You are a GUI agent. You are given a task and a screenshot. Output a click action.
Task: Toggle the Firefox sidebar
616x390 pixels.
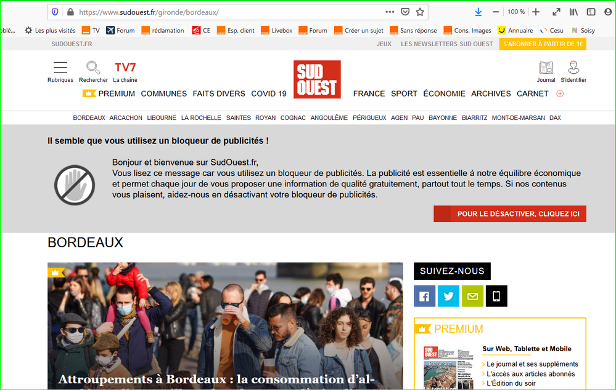click(x=591, y=12)
